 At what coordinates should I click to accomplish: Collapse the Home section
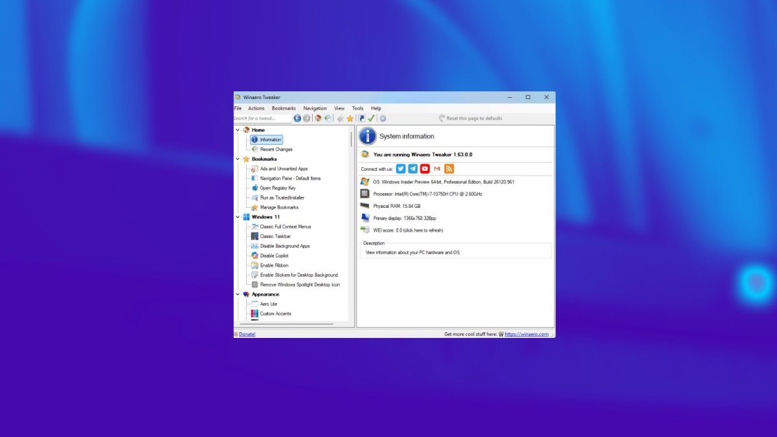coord(237,129)
